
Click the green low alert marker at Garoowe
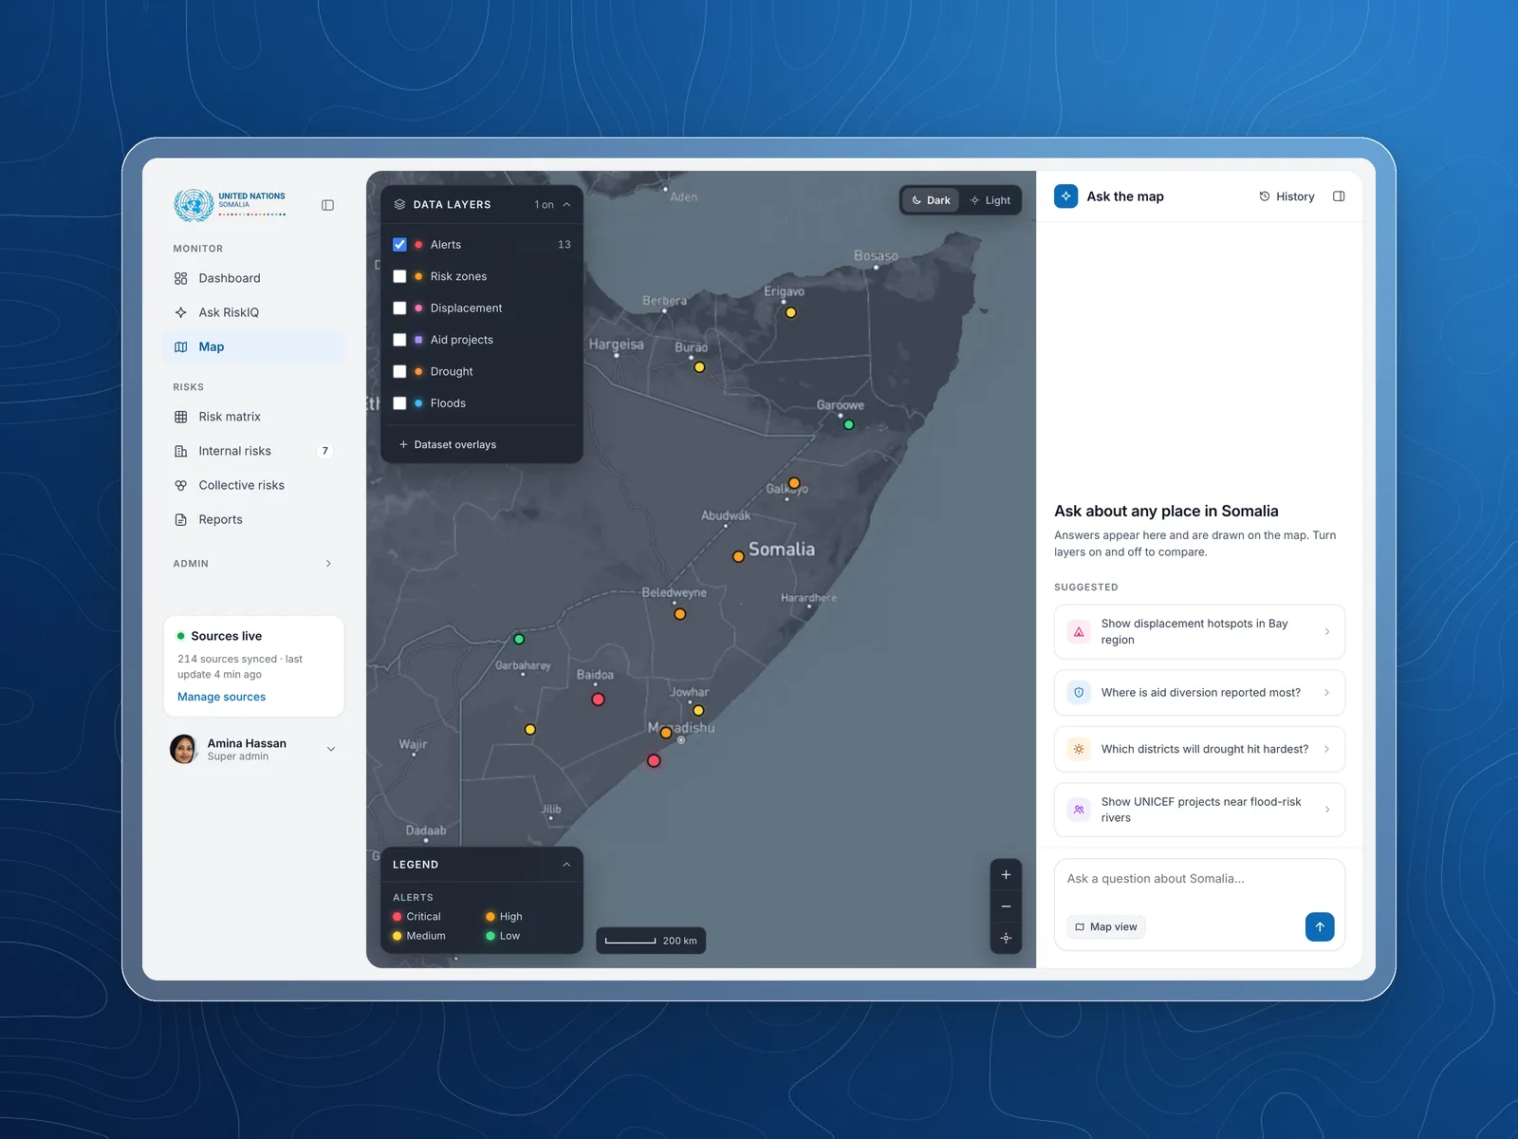pos(849,424)
